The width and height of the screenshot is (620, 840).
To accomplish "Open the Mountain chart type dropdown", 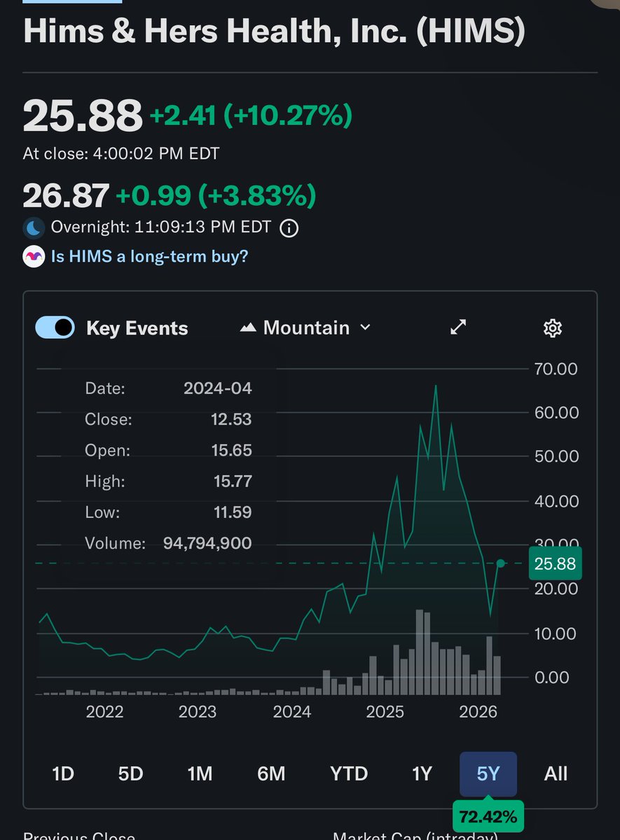I will pos(305,328).
